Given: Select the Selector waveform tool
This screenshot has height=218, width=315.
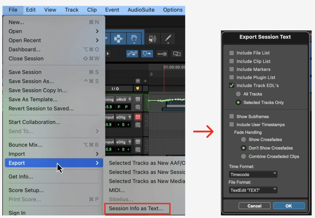Looking at the screenshot, I should [119, 38].
